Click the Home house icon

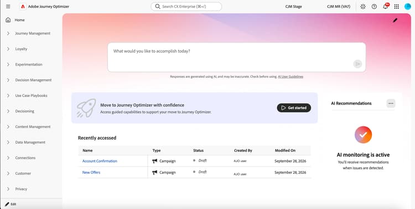click(x=8, y=20)
